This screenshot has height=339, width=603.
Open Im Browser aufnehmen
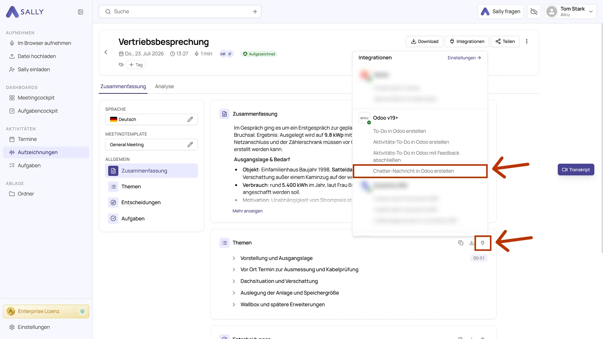pos(46,43)
